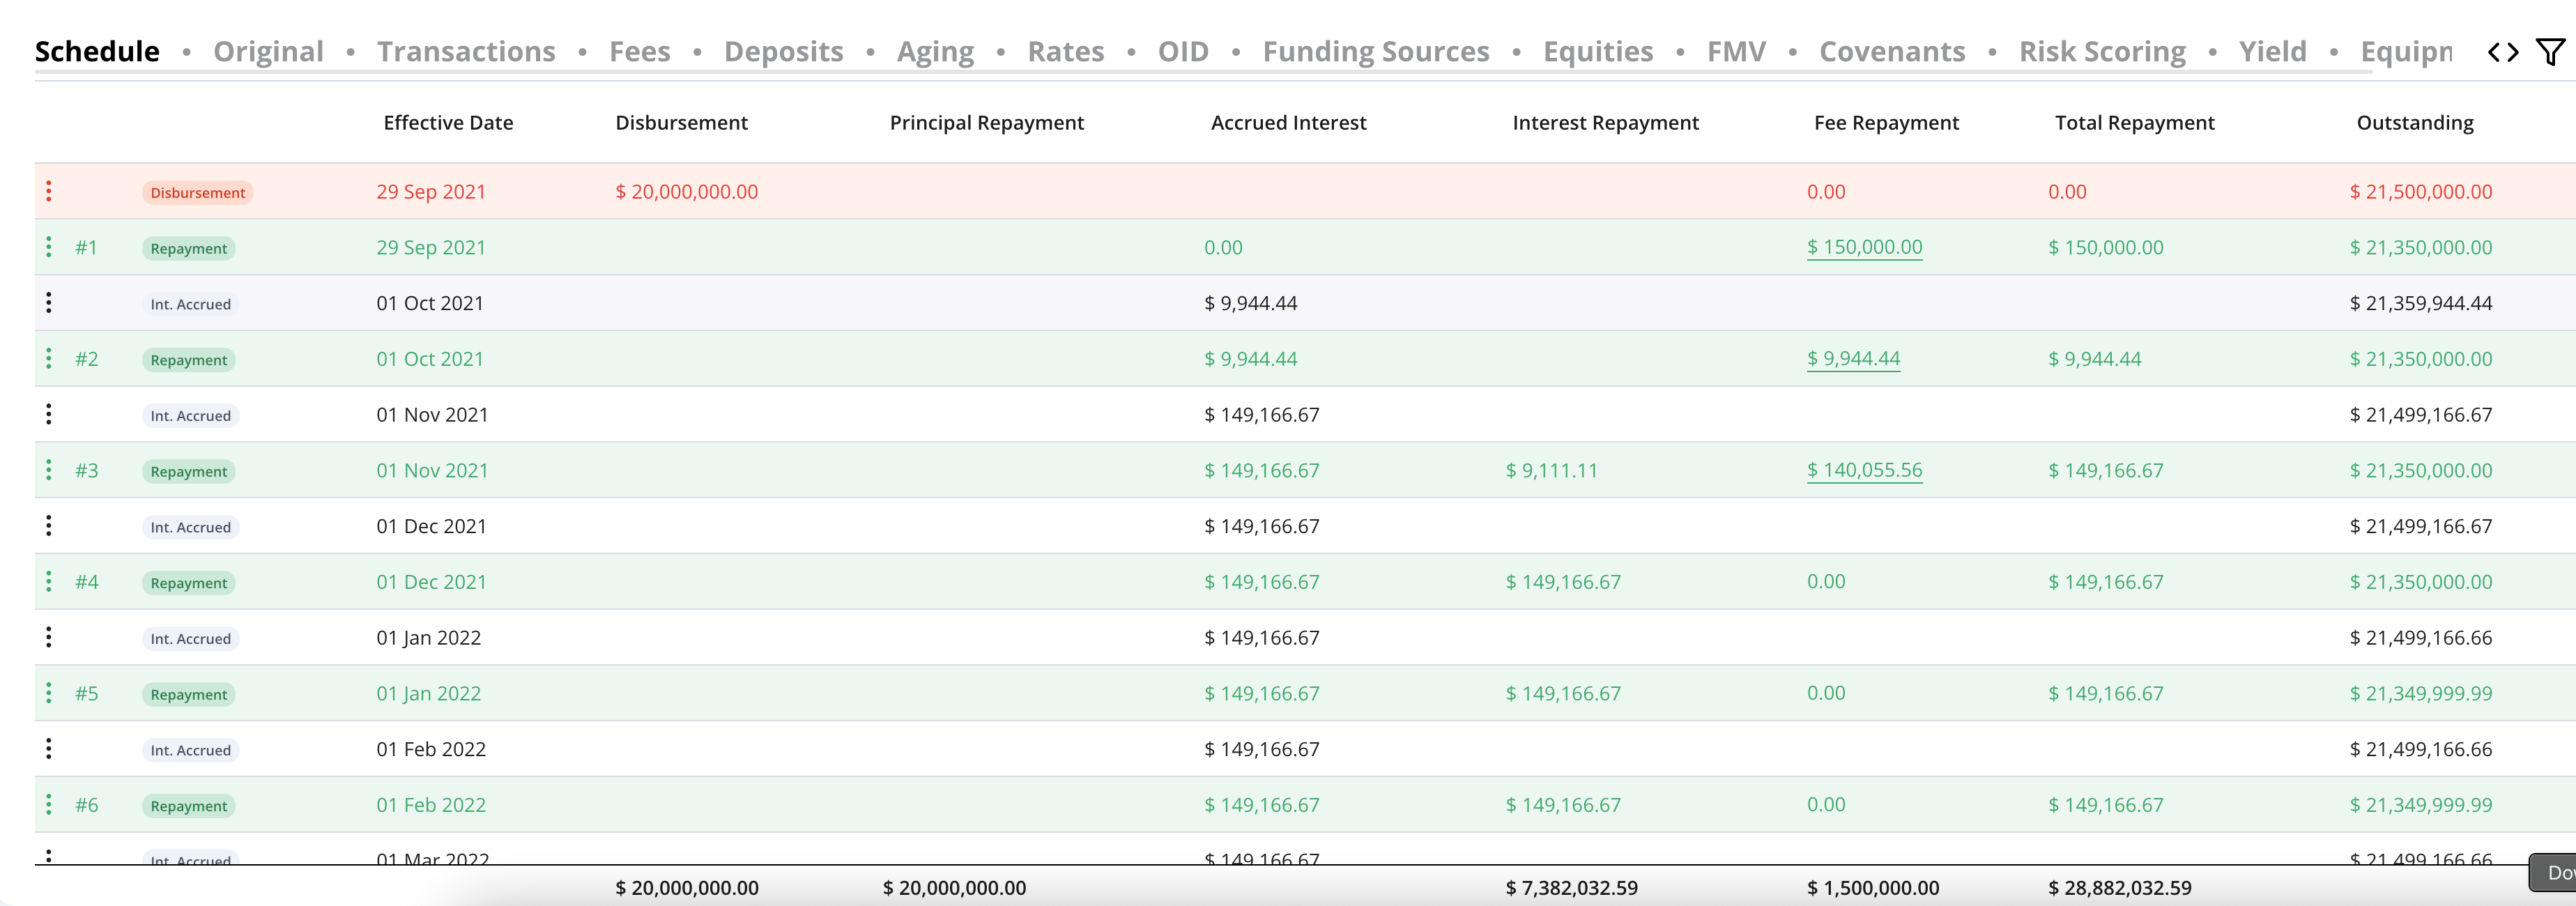This screenshot has height=906, width=2576.
Task: Click the $ 150,000.00 fee repayment link
Action: click(1864, 247)
